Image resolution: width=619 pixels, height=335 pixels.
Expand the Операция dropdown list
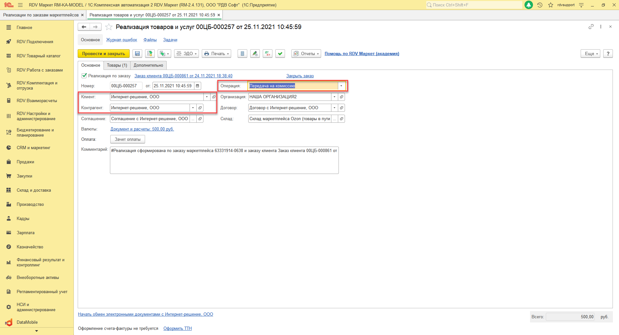tap(341, 86)
